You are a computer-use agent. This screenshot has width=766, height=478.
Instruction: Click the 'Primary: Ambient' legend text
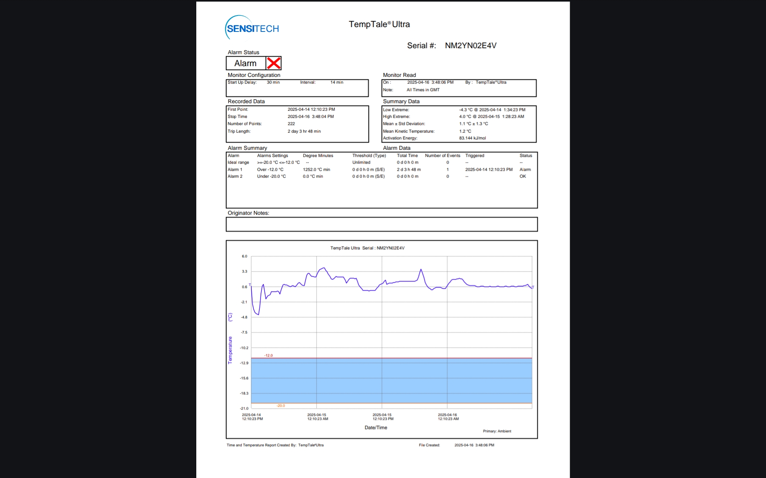pos(497,431)
